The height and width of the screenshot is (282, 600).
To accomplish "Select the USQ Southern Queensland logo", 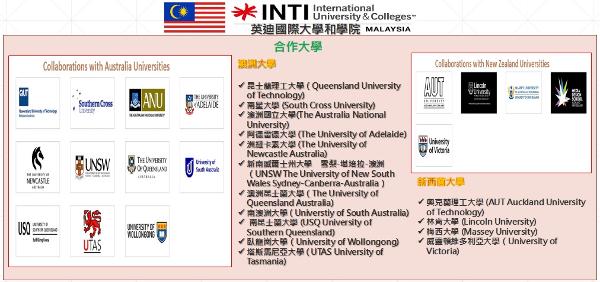I will [x=38, y=231].
